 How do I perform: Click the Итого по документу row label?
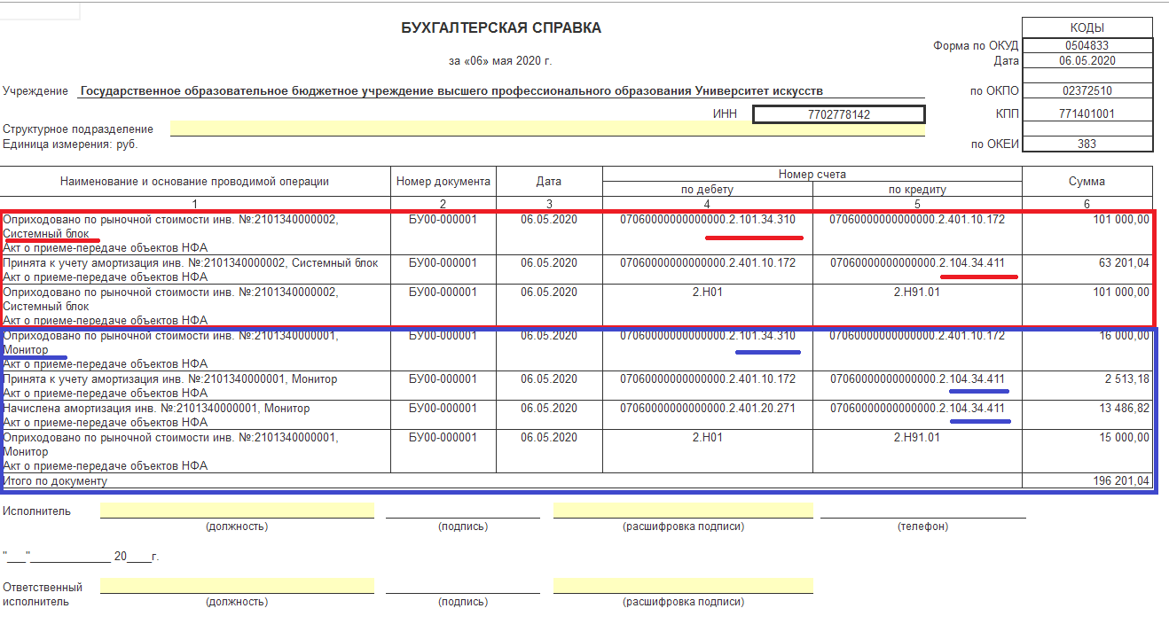click(55, 481)
